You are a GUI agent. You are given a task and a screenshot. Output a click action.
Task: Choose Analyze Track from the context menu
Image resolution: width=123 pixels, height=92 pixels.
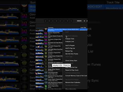(70, 39)
